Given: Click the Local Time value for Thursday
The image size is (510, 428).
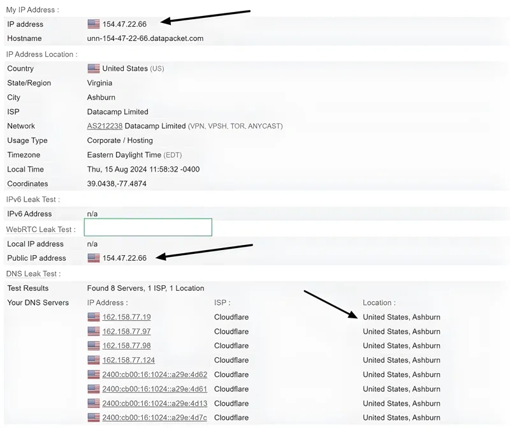Looking at the screenshot, I should click(x=142, y=169).
